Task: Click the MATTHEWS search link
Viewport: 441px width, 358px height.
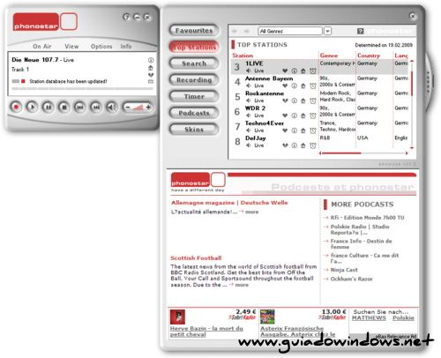Action: tap(369, 318)
